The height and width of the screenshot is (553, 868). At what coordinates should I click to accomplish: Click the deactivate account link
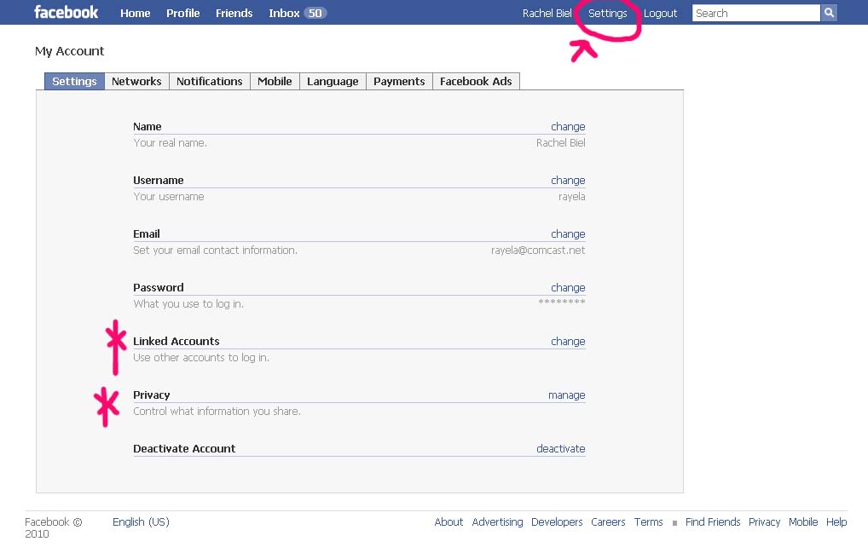[561, 448]
